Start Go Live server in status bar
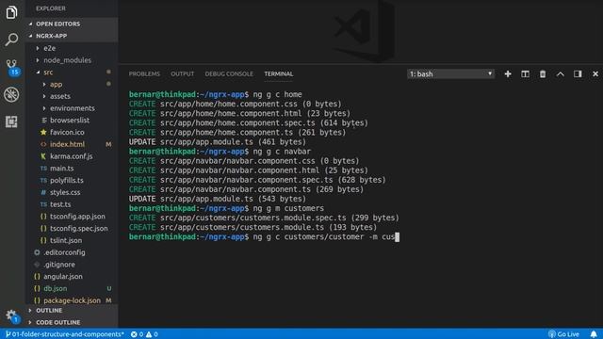603x339 pixels. click(563, 334)
